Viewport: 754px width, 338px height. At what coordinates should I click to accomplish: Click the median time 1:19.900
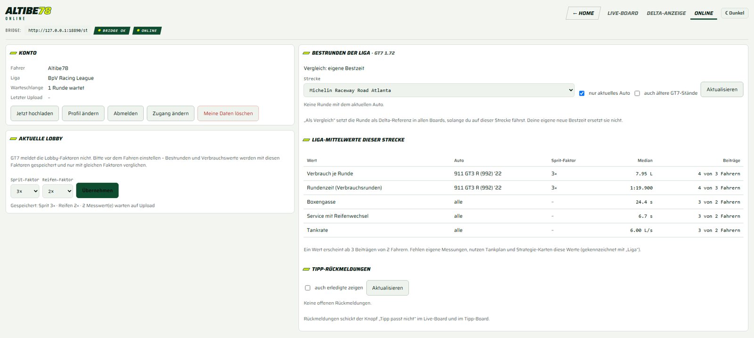tap(641, 188)
